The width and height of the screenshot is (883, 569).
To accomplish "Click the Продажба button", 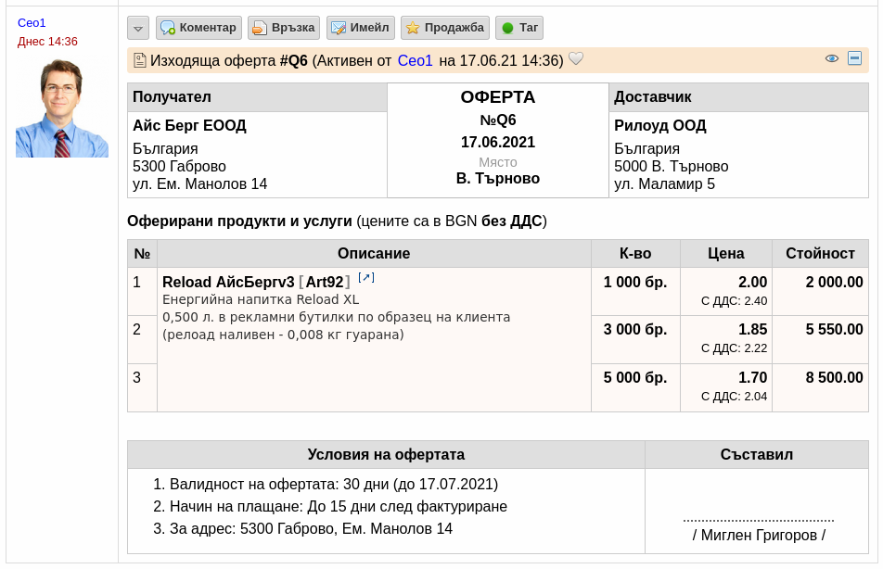I will [x=445, y=28].
